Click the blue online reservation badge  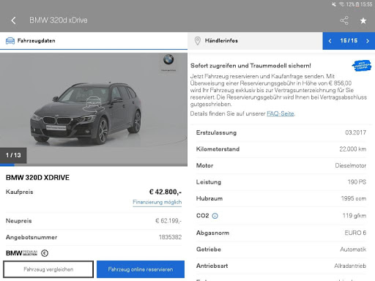tap(362, 66)
